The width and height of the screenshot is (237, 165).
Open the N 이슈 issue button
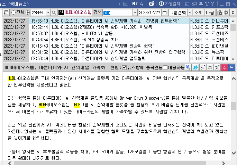pos(138,4)
